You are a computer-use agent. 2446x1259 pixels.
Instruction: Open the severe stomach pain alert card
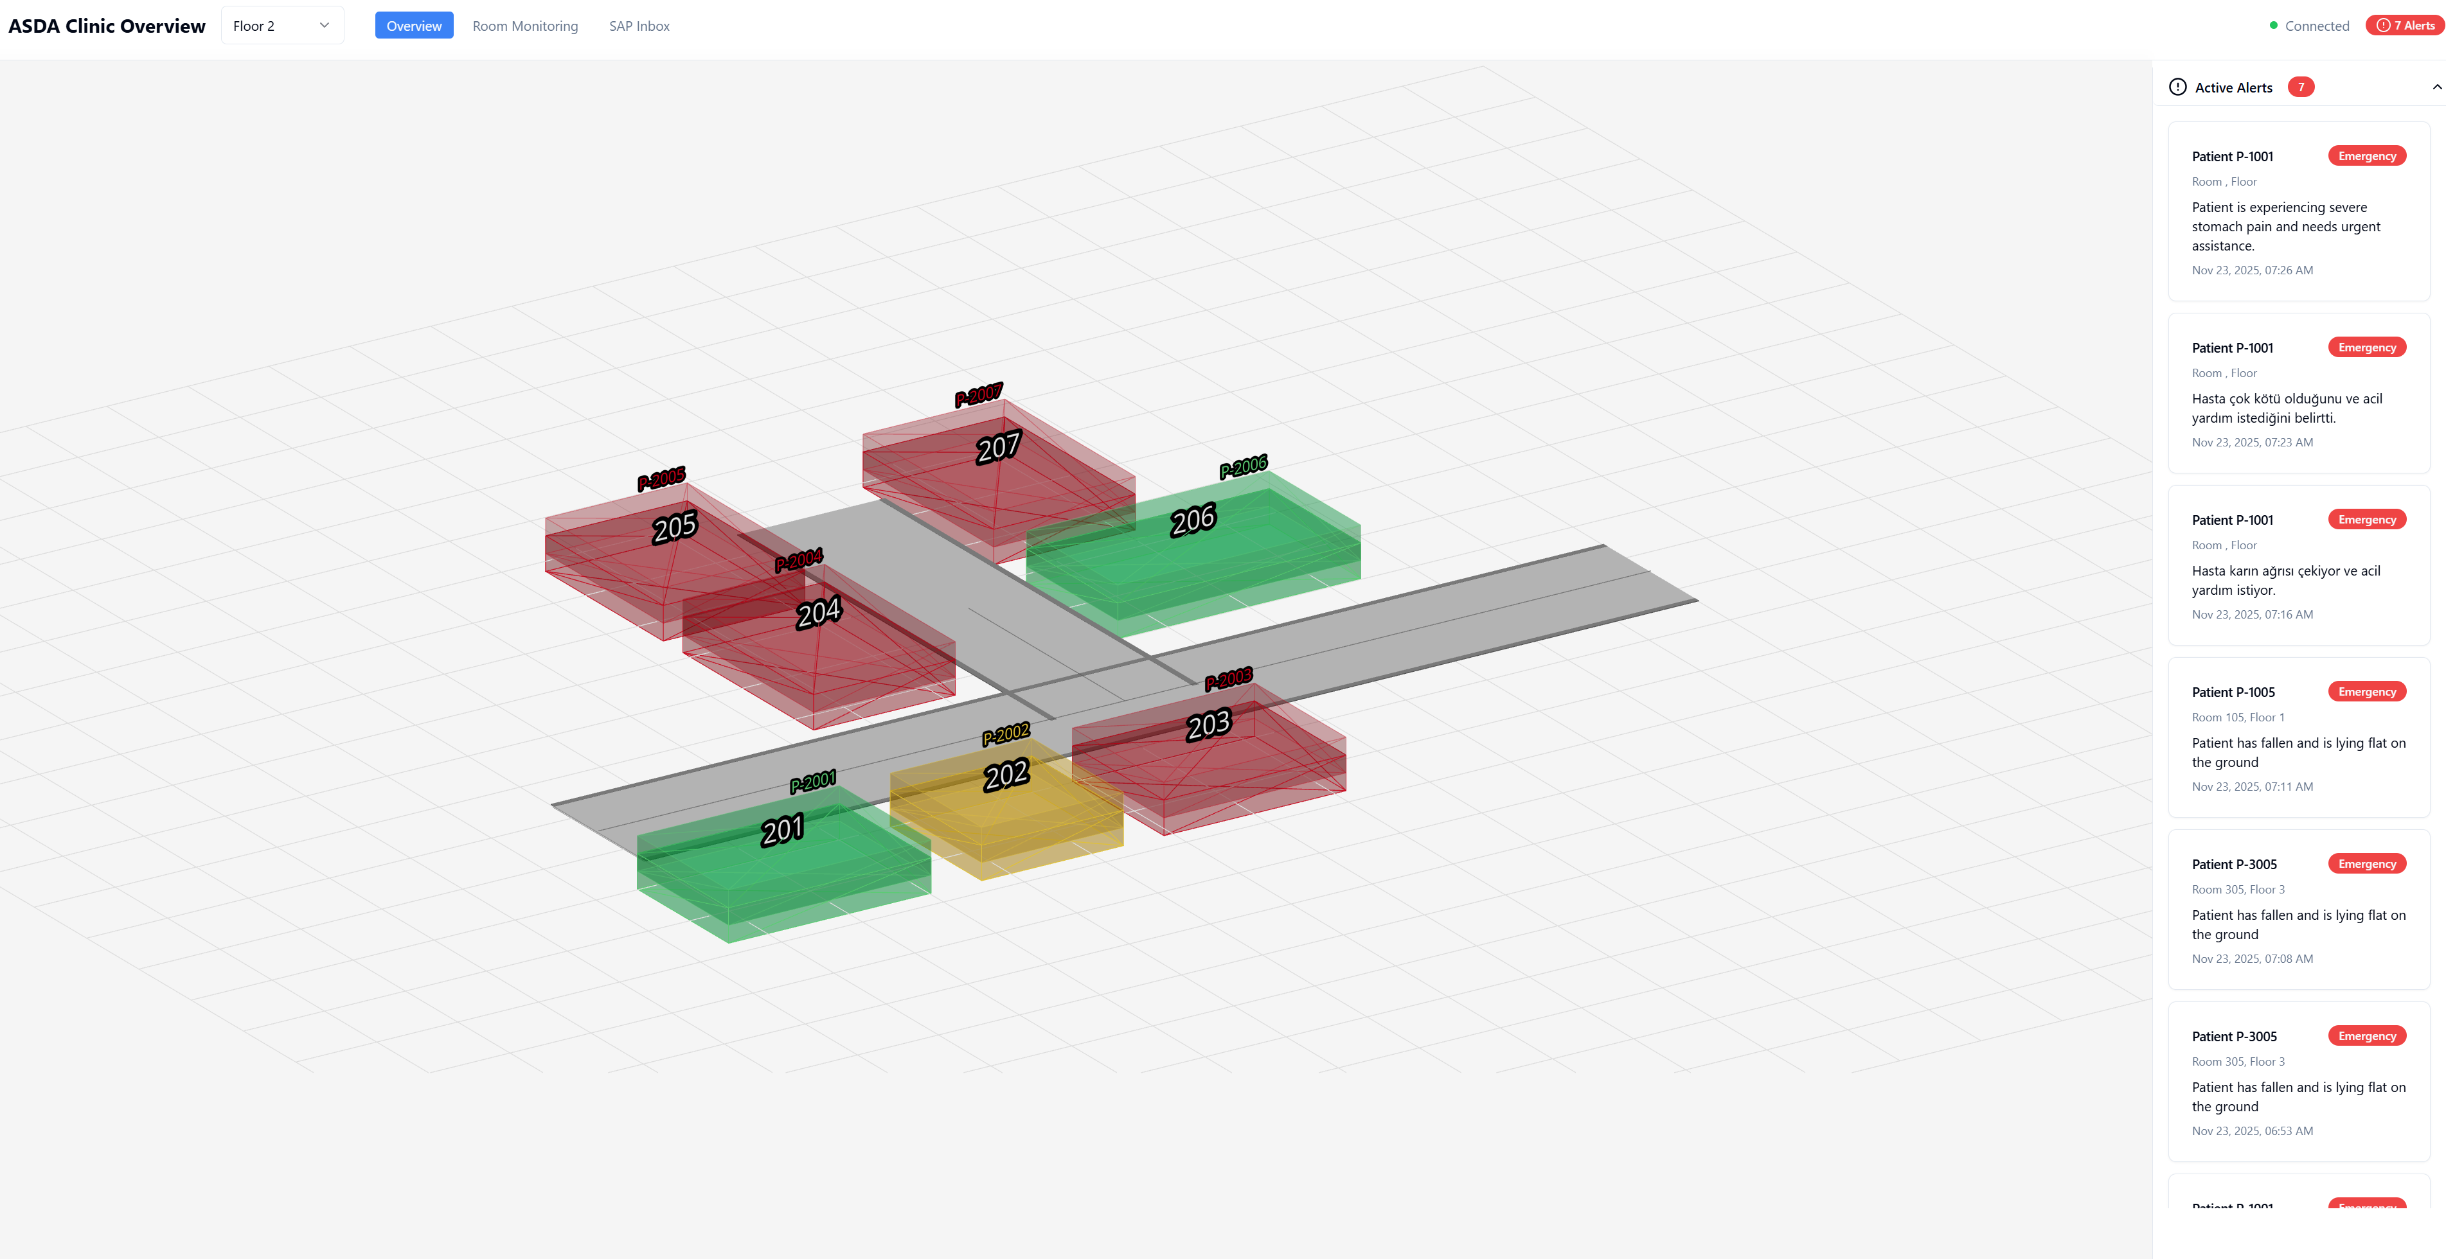[x=2298, y=211]
